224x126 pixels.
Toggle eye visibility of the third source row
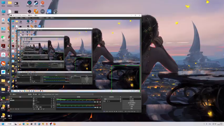pos(52,102)
